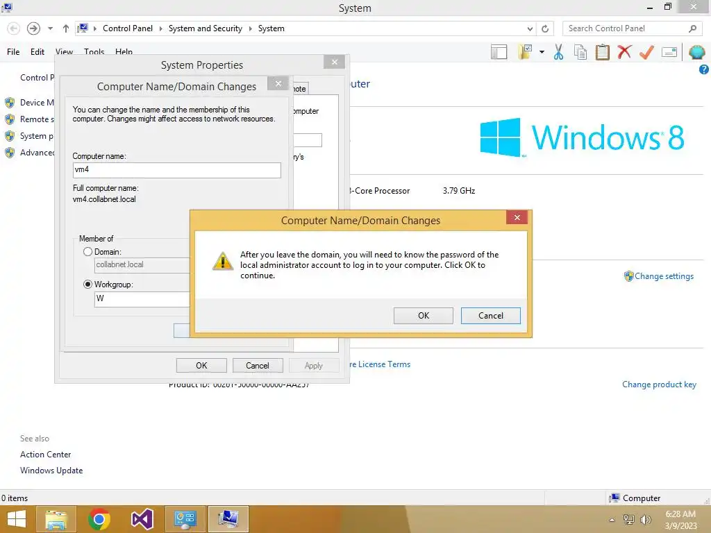This screenshot has width=711, height=533.
Task: Open the Edit menu
Action: 37,51
